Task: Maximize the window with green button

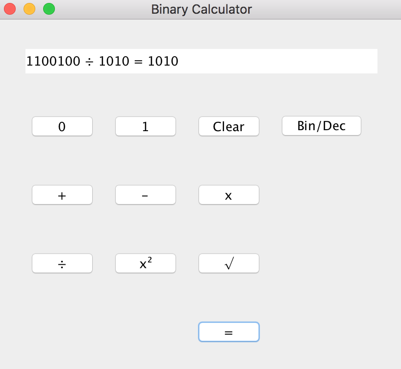Action: [49, 9]
